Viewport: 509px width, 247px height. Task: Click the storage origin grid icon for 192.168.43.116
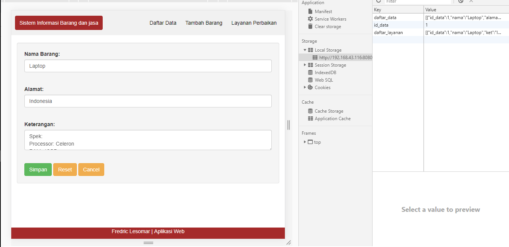point(315,57)
